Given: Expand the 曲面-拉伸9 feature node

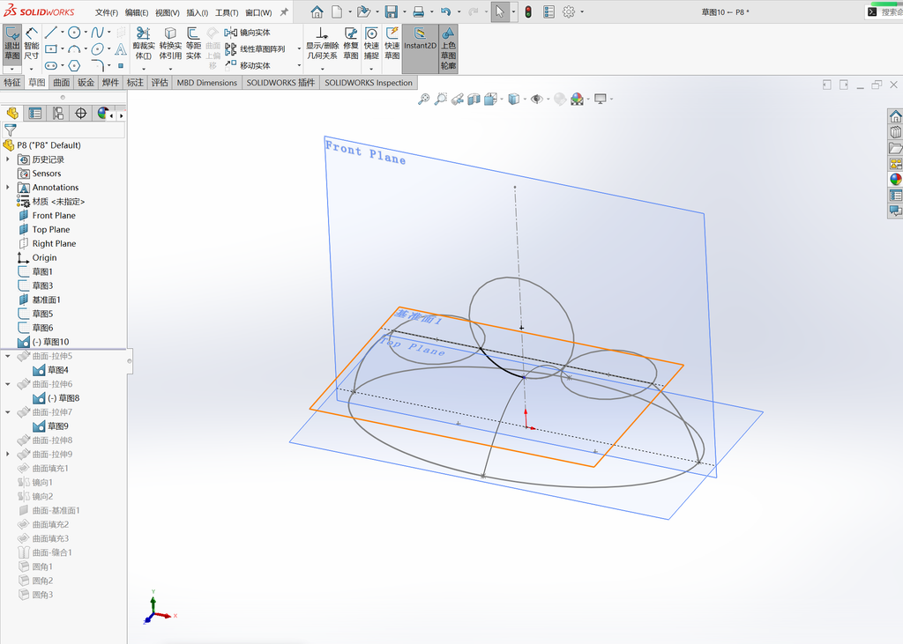Looking at the screenshot, I should point(7,454).
